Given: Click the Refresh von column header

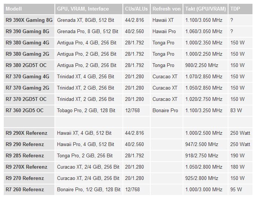Looking at the screenshot, I should [x=166, y=9].
